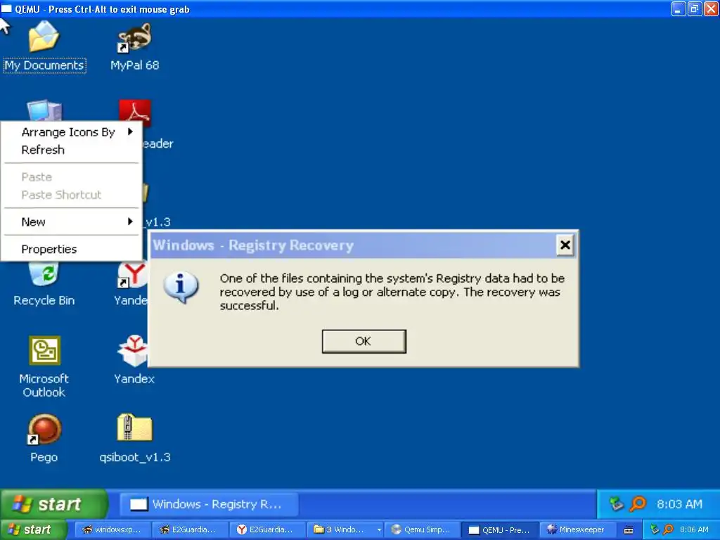Click the inner tray network icon
Image resolution: width=720 pixels, height=540 pixels.
616,504
